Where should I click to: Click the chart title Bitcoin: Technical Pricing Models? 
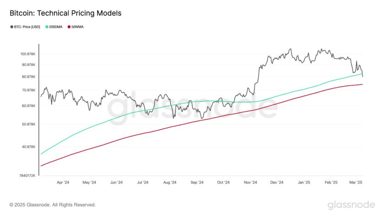click(x=66, y=13)
